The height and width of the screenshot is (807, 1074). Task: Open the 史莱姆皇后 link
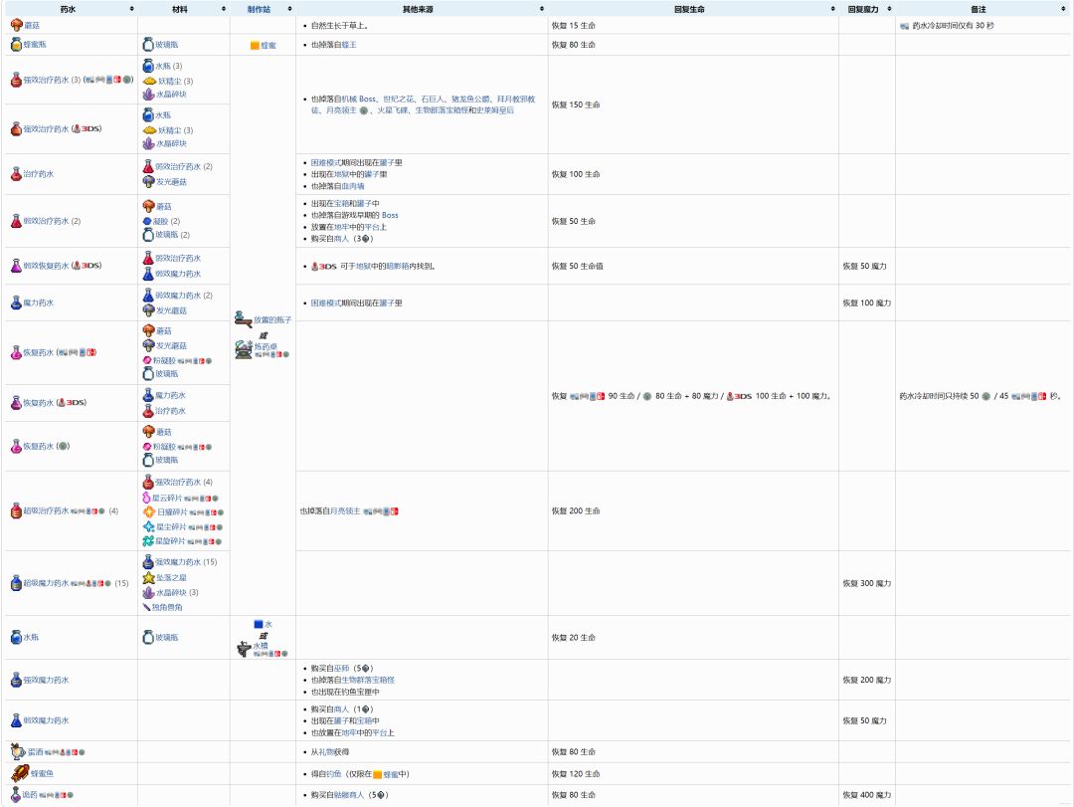497,109
